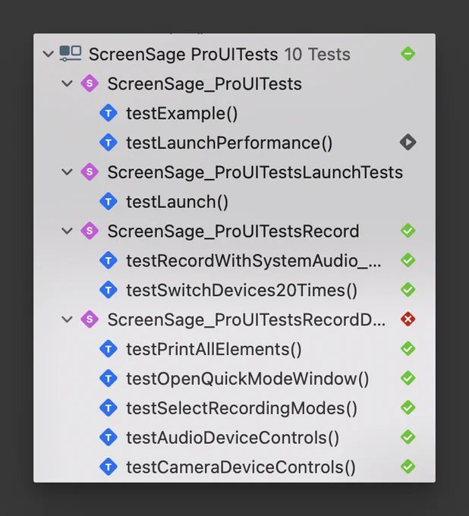Select the testExample() test
The image size is (469, 516).
(181, 114)
